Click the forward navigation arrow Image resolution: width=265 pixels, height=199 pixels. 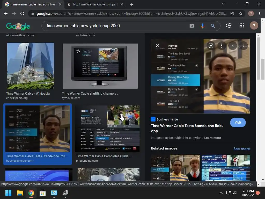[14, 13]
